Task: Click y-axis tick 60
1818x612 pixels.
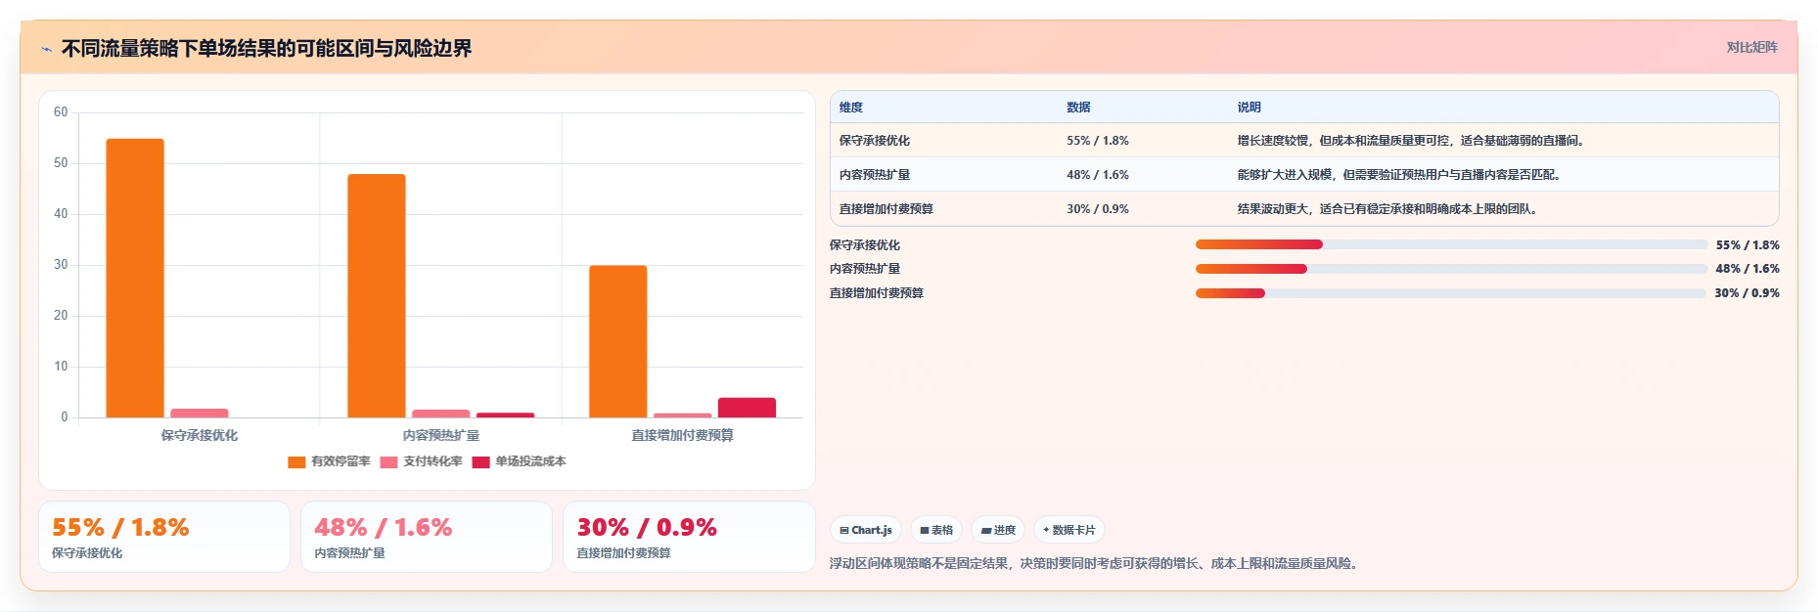Action: (x=61, y=112)
